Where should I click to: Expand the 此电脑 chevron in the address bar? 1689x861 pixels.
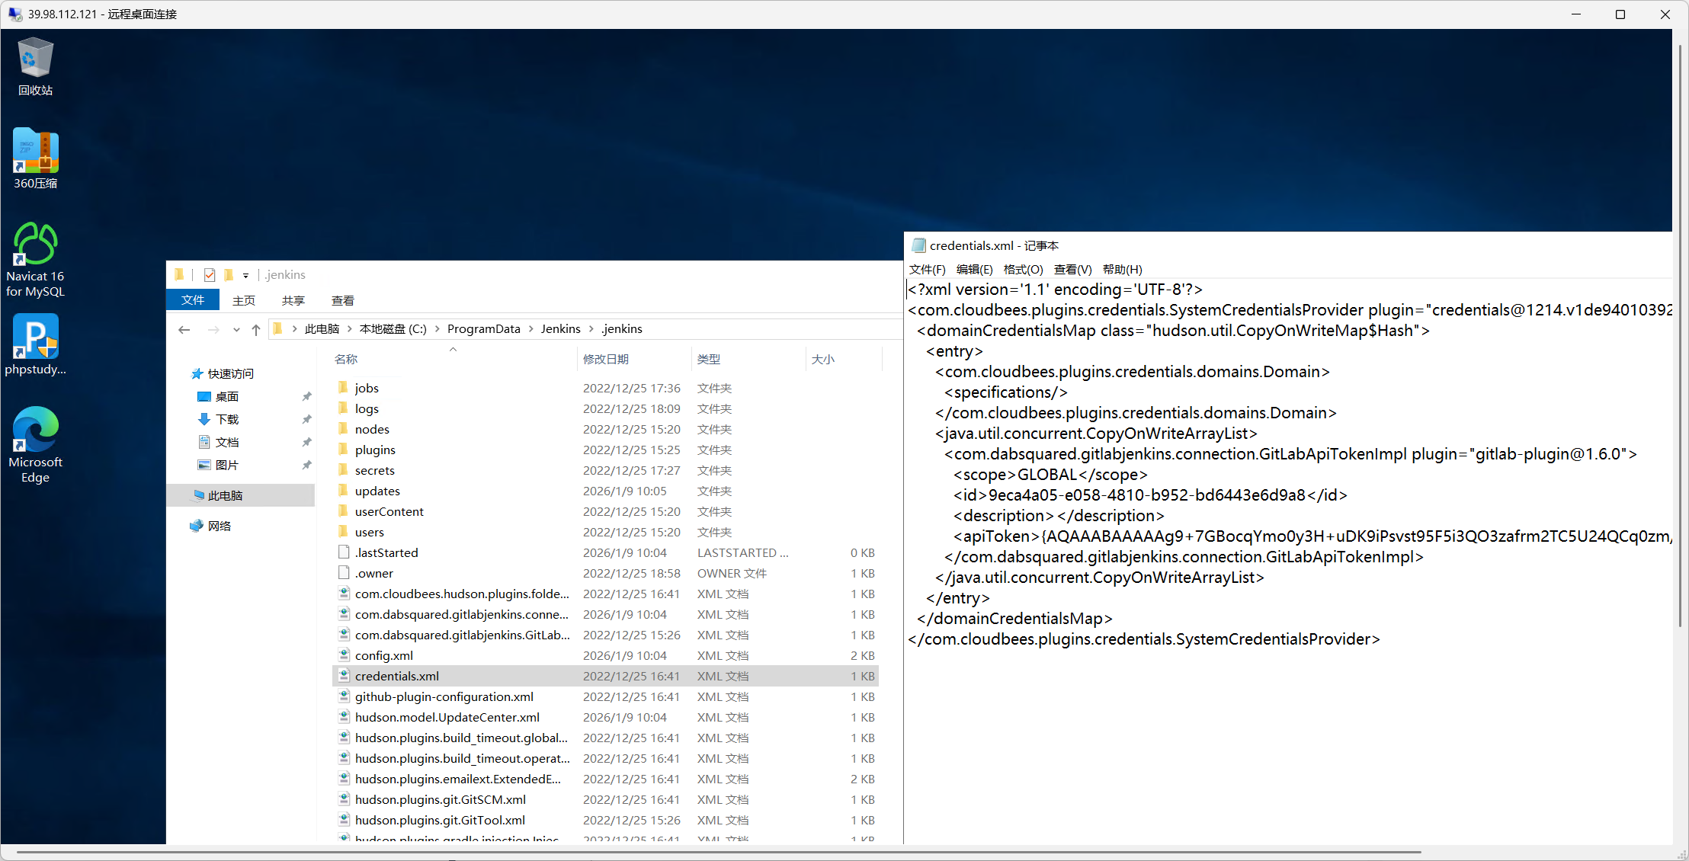[x=349, y=329]
